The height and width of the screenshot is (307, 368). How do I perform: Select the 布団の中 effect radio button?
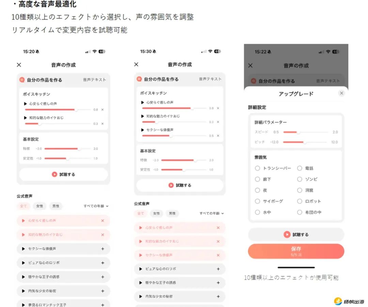point(300,212)
